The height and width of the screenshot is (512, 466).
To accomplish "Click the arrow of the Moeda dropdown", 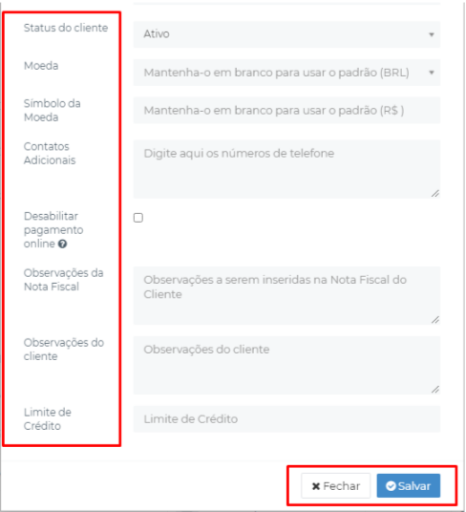I will 432,73.
